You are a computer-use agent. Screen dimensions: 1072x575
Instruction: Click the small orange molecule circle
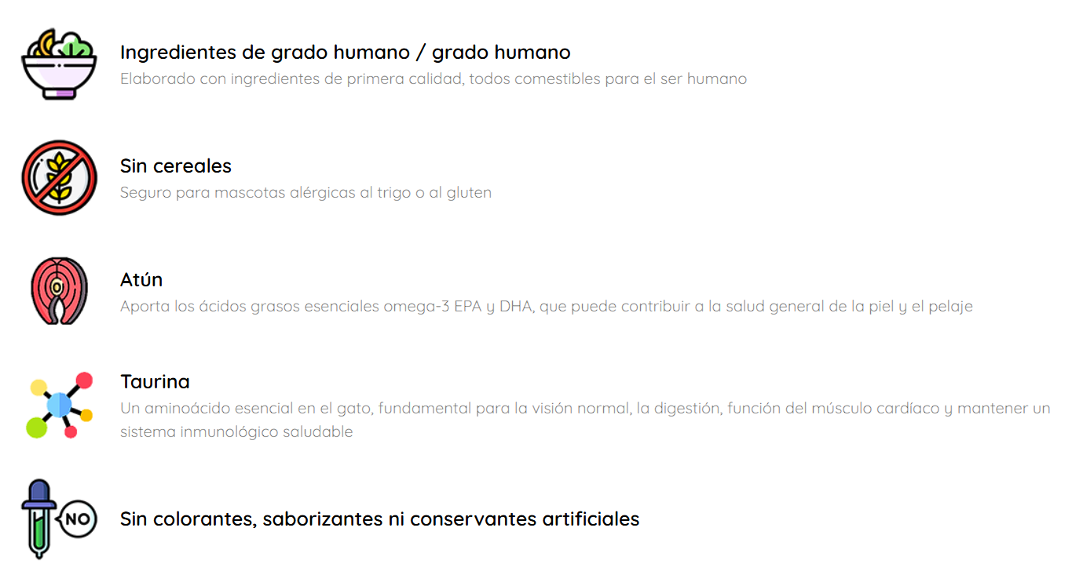(x=86, y=415)
